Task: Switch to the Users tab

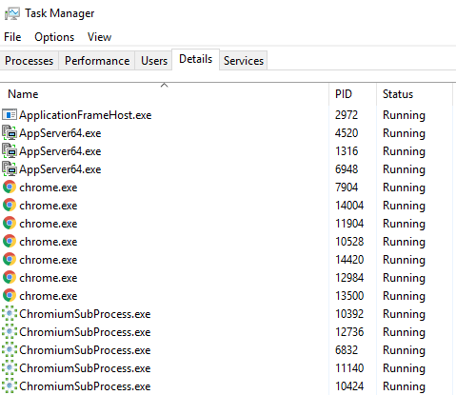Action: 154,61
